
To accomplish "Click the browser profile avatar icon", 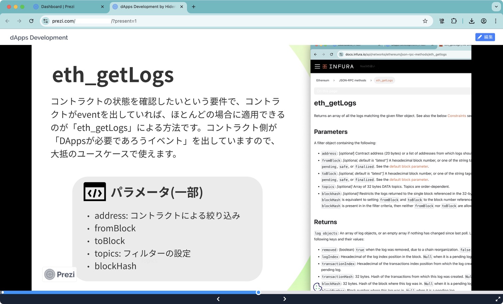I will coord(484,21).
